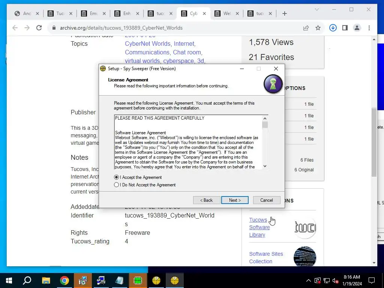
Task: Select I Do Not Accept the Agreement
Action: click(116, 185)
